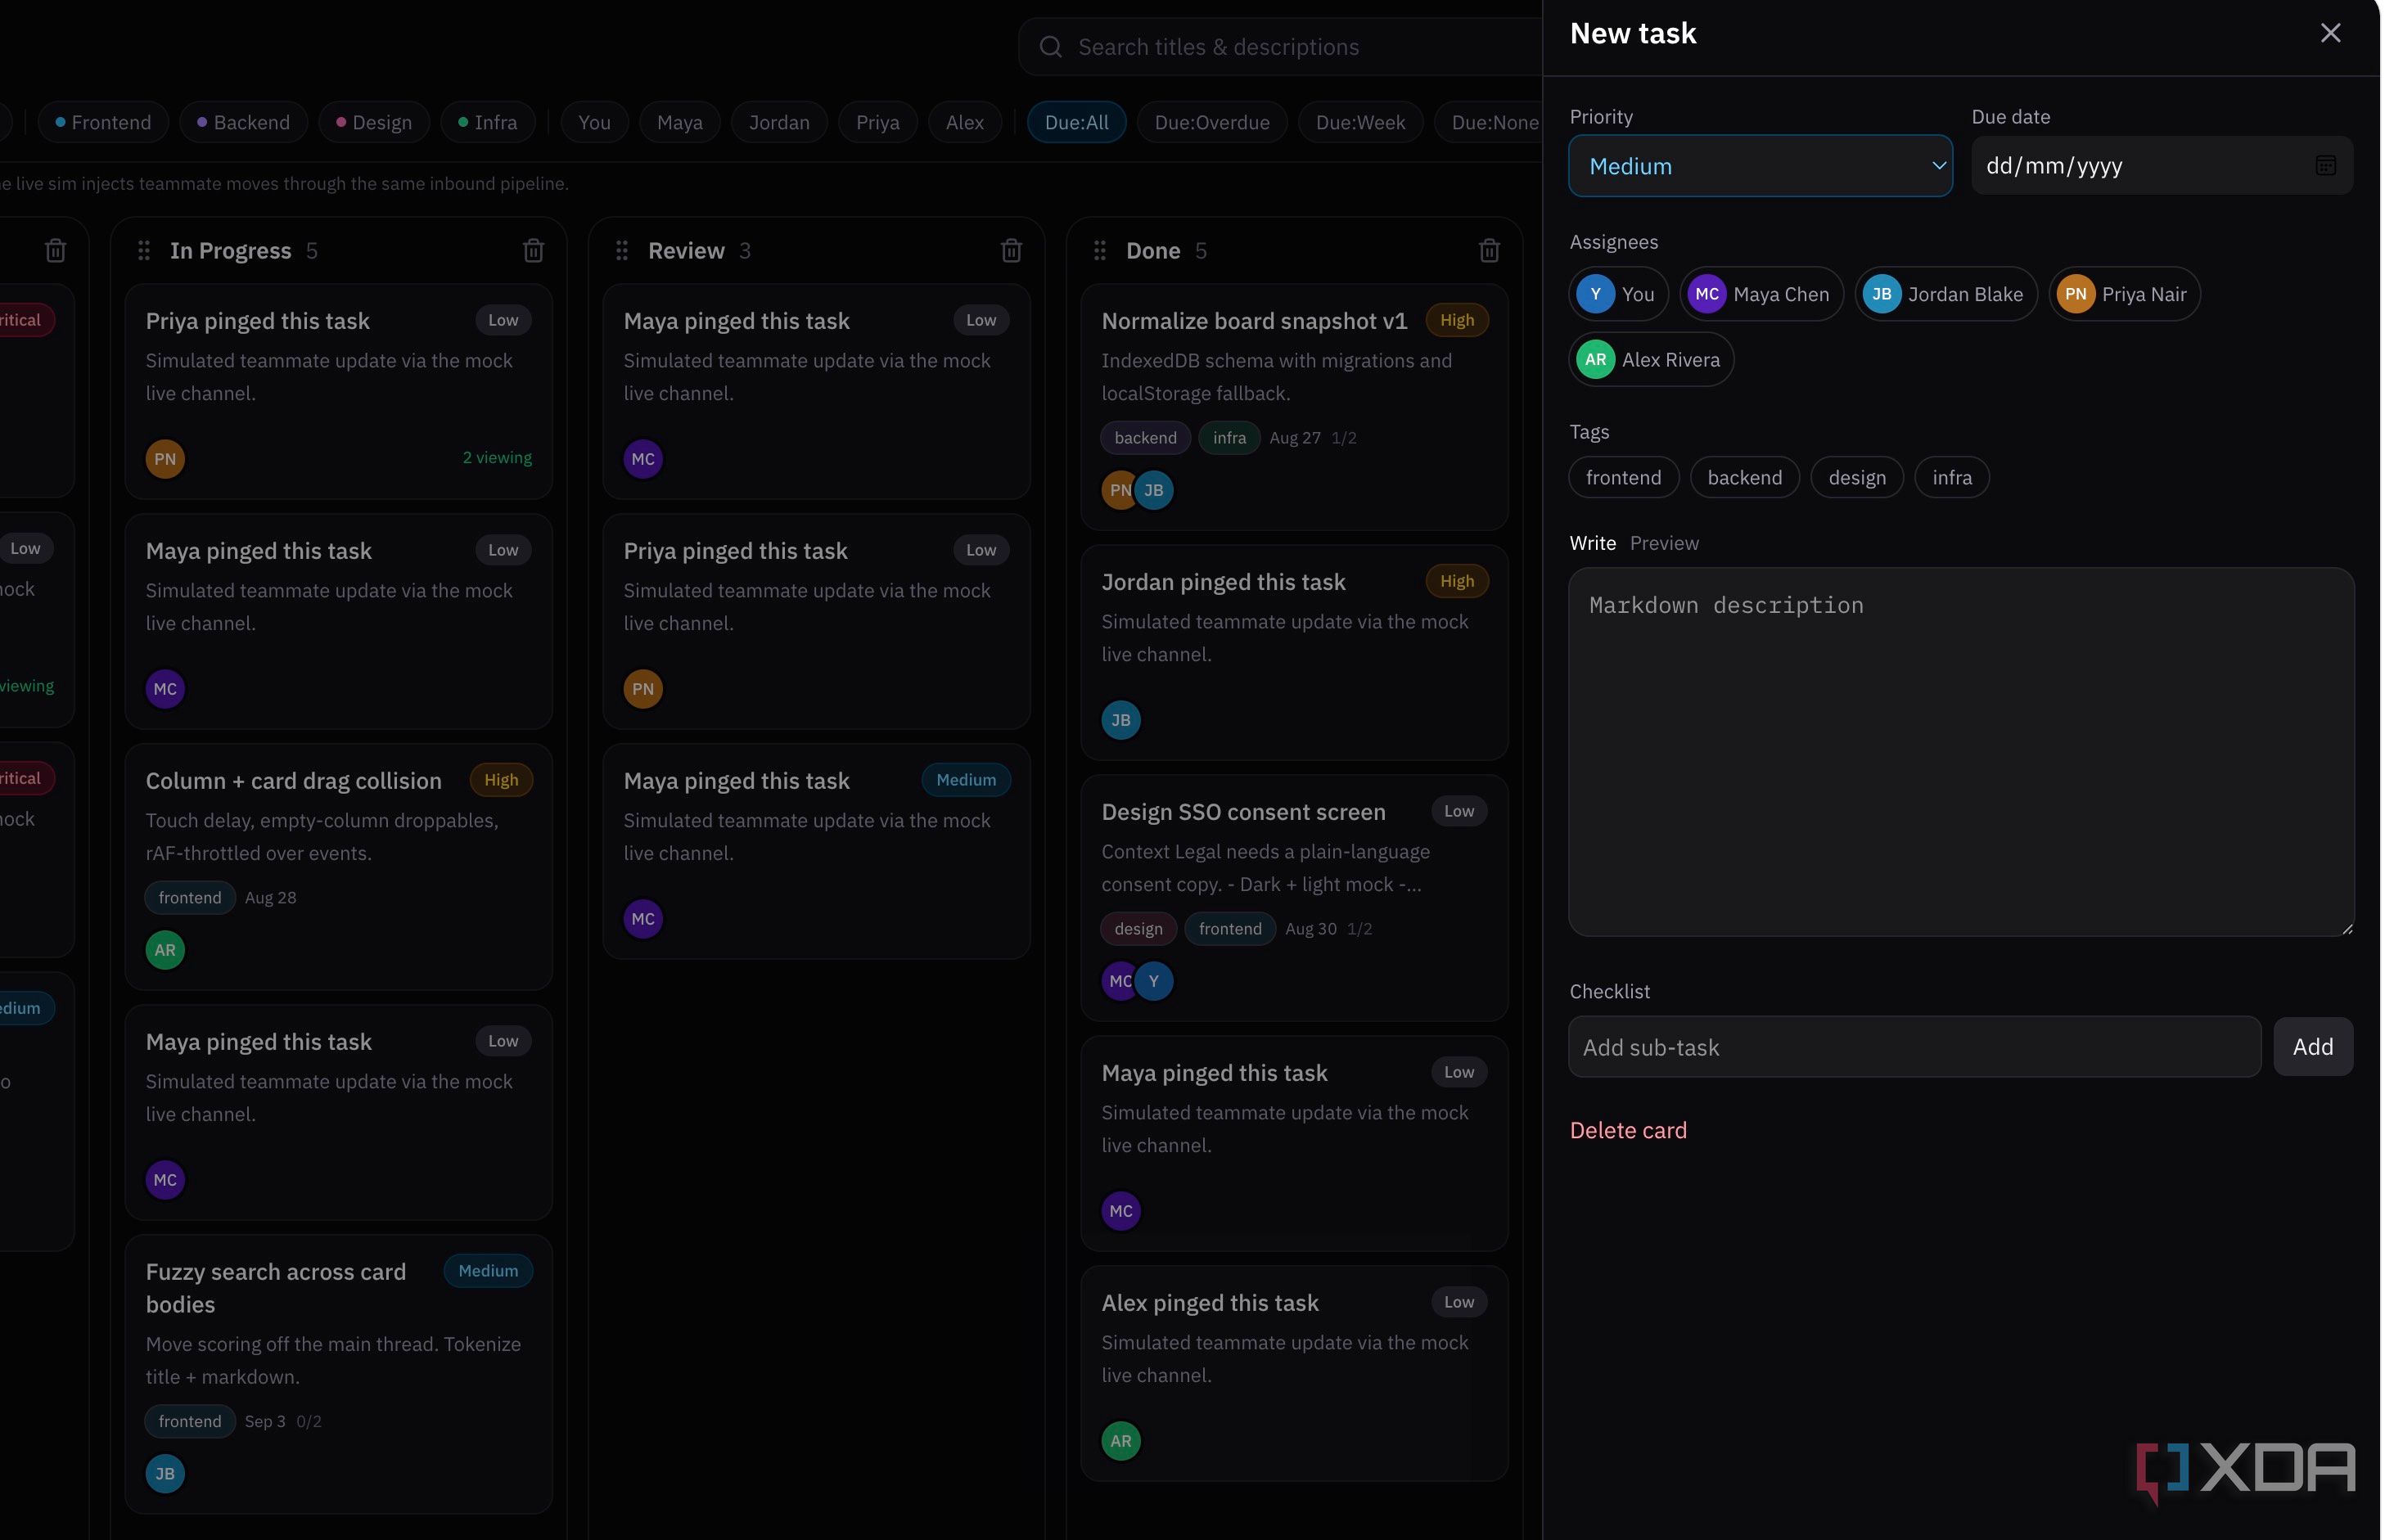Click the Add checklist button

2312,1047
